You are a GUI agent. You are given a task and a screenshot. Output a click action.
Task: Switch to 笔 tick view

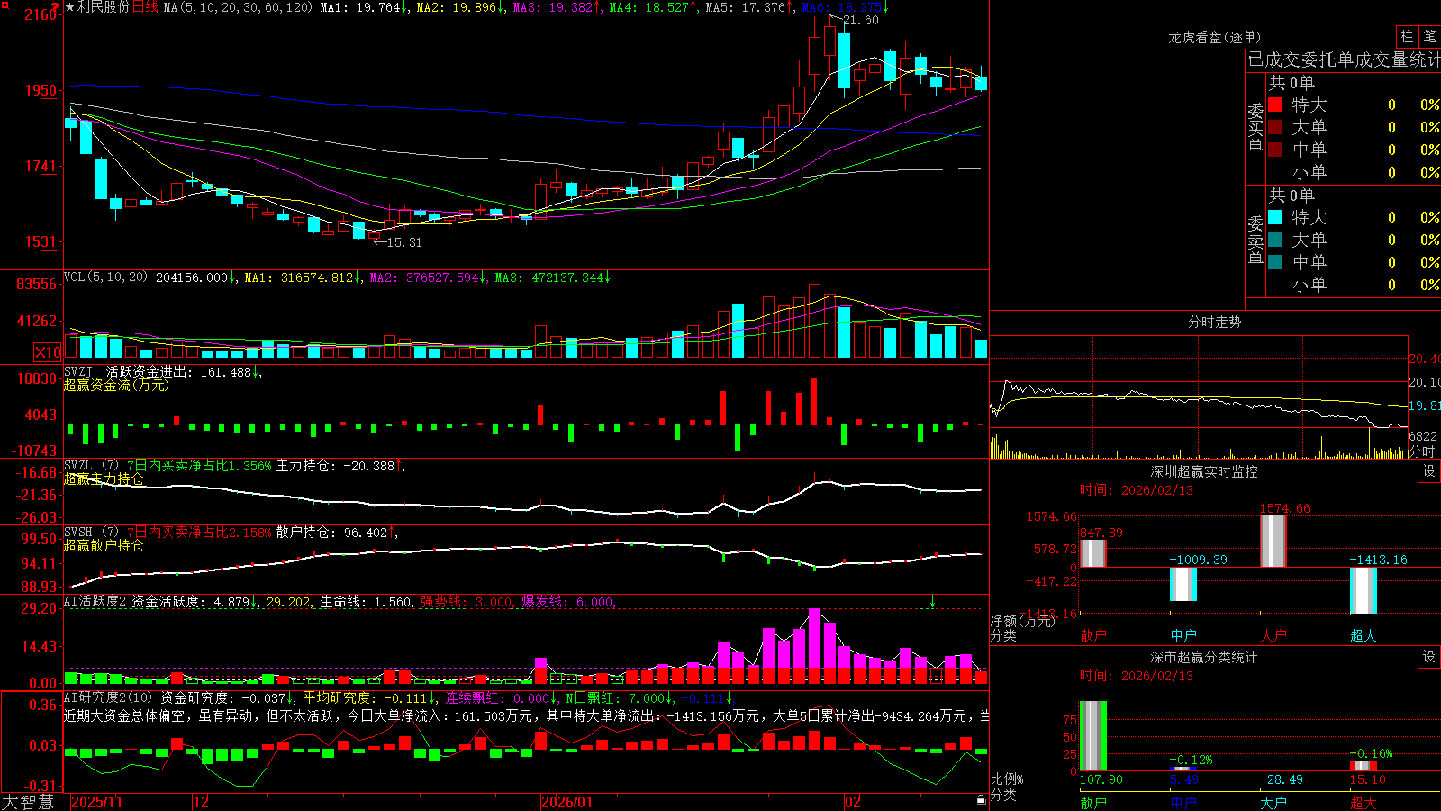point(1429,36)
